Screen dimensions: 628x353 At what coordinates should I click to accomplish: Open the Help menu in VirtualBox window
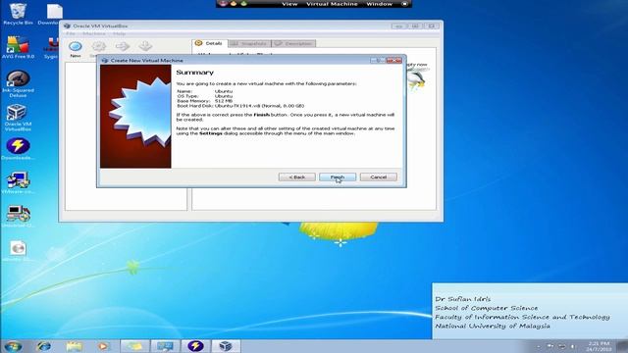pyautogui.click(x=119, y=33)
